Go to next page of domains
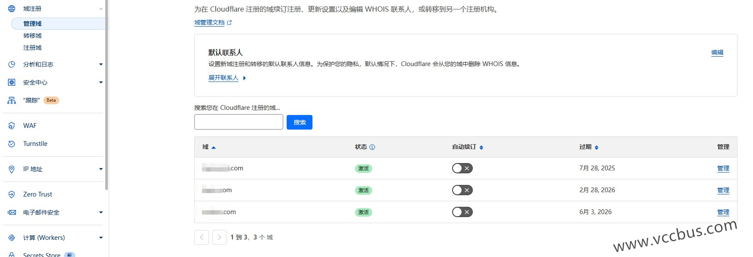This screenshot has width=753, height=257. click(220, 237)
